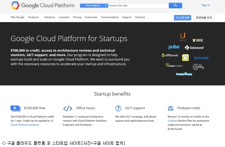Open the Solutions menu item
The width and height of the screenshot is (225, 147).
pos(50,17)
